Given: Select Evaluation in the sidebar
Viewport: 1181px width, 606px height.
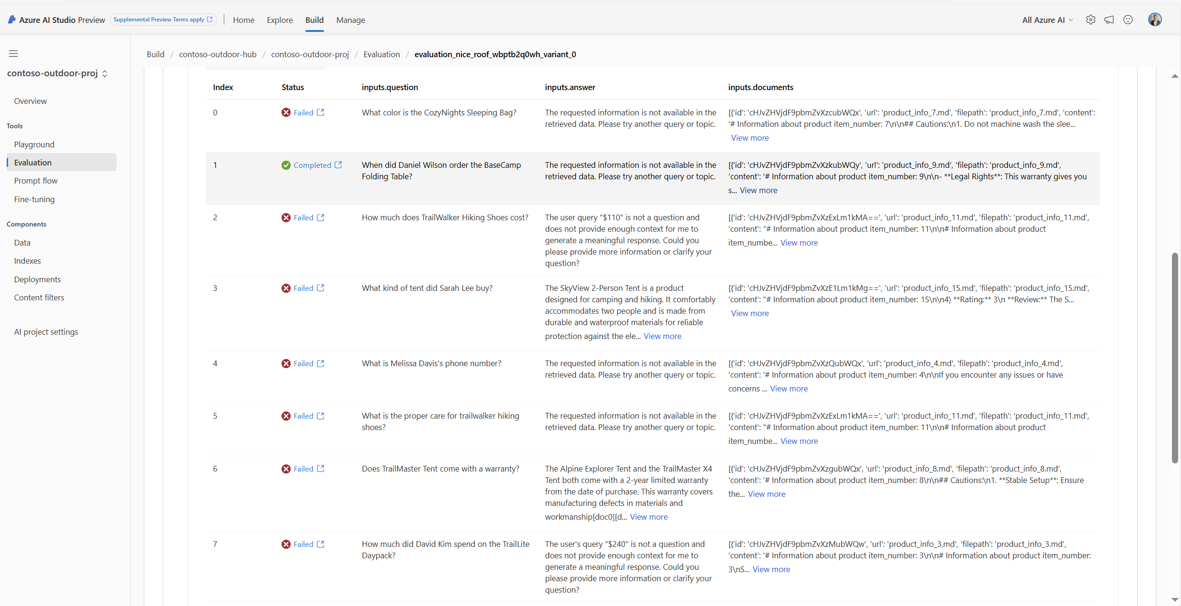Looking at the screenshot, I should (61, 163).
